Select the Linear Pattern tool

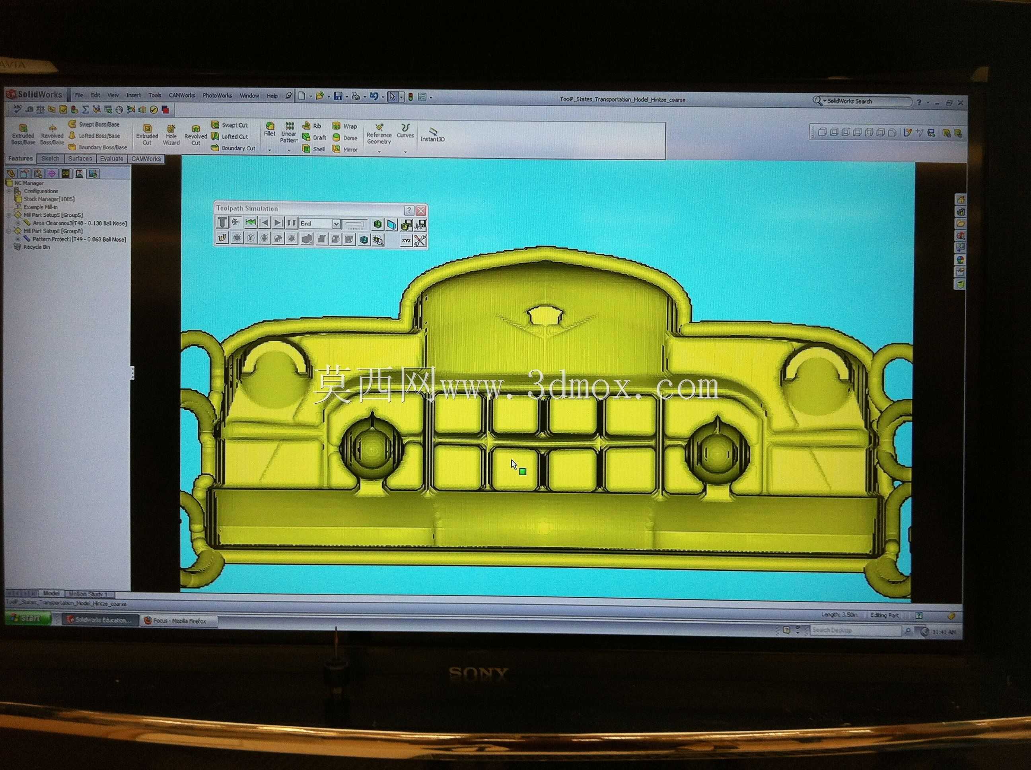coord(289,132)
